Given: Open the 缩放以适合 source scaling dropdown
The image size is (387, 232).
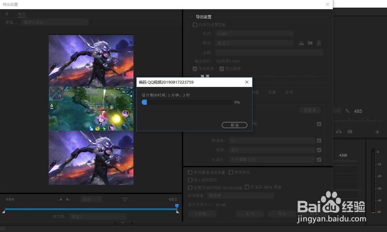Looking at the screenshot, I should point(55,22).
